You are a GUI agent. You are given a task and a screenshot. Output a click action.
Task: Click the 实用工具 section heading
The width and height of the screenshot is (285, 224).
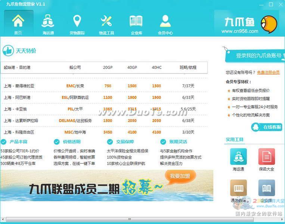(x=235, y=139)
